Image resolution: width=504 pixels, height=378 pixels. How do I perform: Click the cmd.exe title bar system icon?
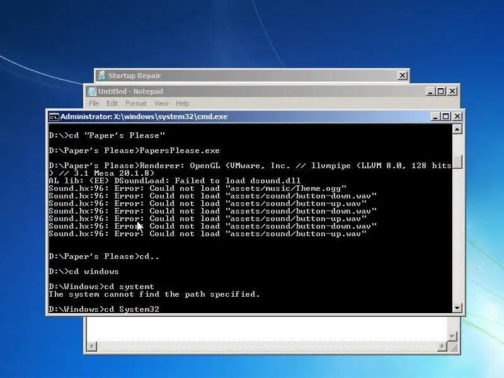[x=54, y=117]
